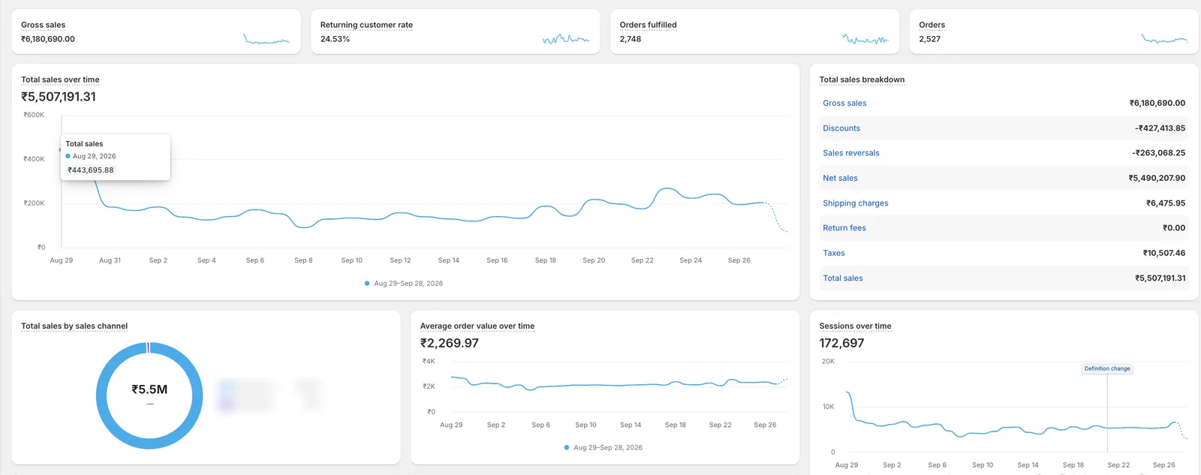Click the ₹2,269.97 average order value

(x=450, y=344)
